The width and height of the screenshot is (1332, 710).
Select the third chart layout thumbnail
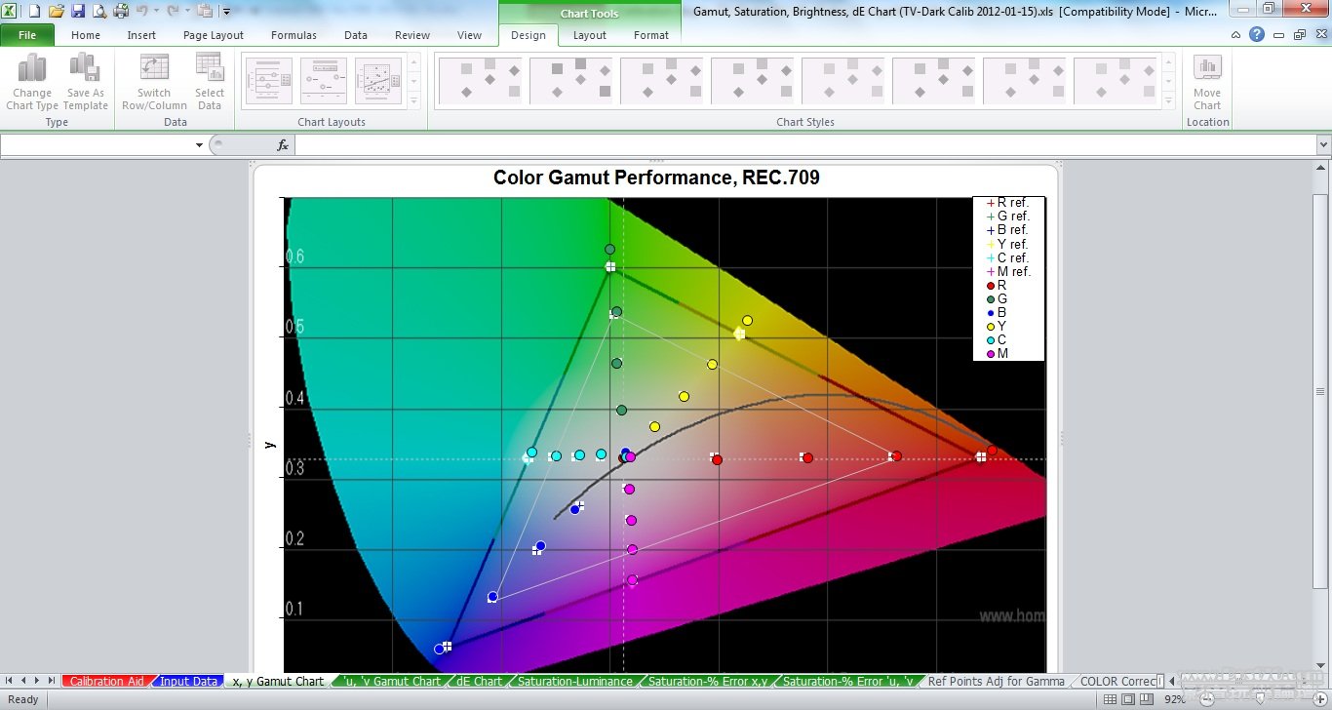378,81
